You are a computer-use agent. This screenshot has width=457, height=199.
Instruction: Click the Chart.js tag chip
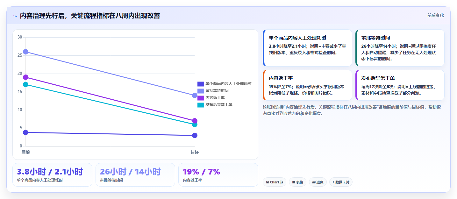click(x=274, y=182)
